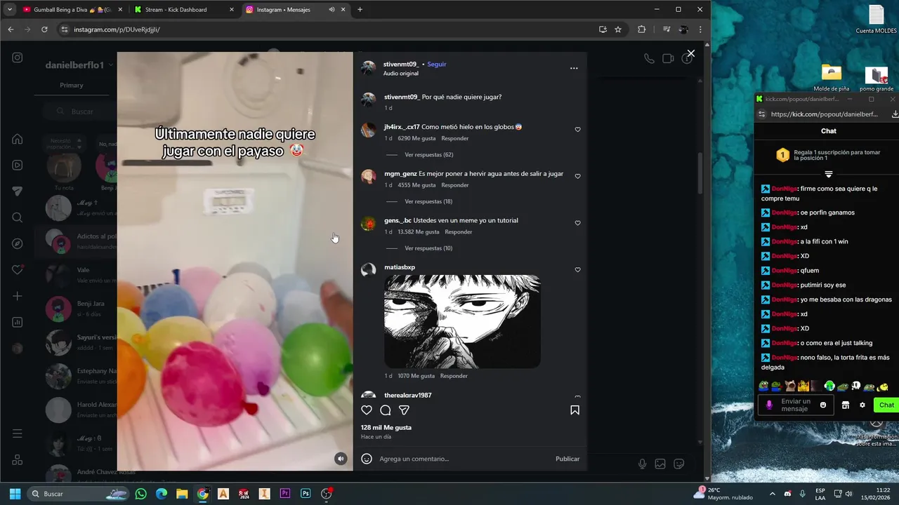Viewport: 899px width, 505px height.
Task: Open the Benji Jara conversation
Action: (76, 309)
